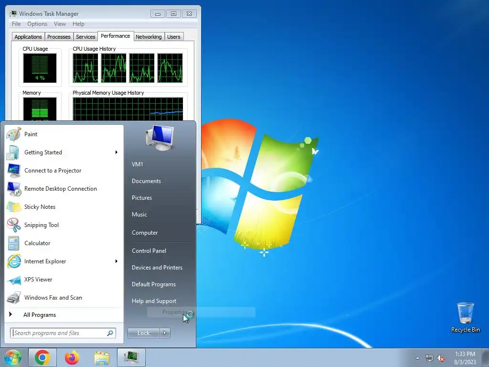Switch to the Applications tab
Viewport: 489px width, 367px height.
click(x=28, y=36)
